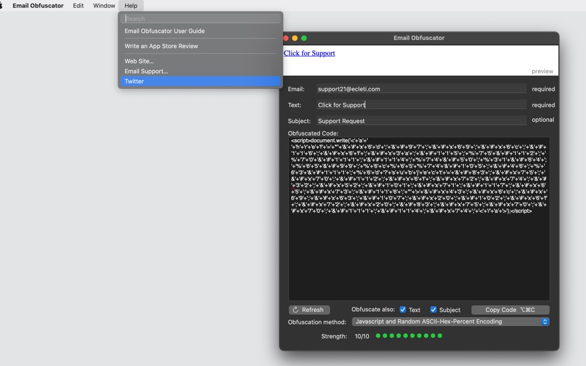
Task: Close the Help menu in menu bar
Action: click(x=131, y=6)
